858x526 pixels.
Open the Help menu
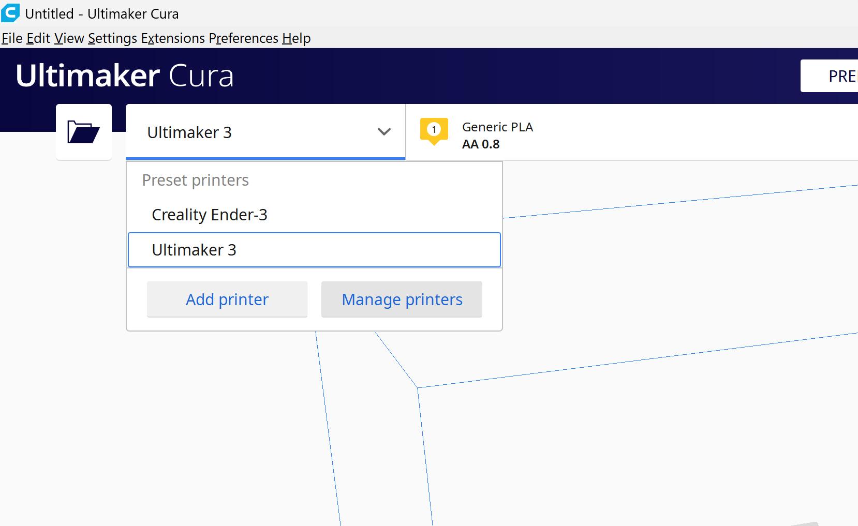click(x=297, y=38)
